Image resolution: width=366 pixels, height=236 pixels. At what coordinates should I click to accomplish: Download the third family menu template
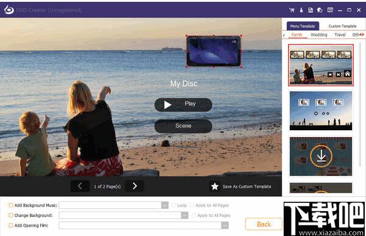click(x=321, y=157)
